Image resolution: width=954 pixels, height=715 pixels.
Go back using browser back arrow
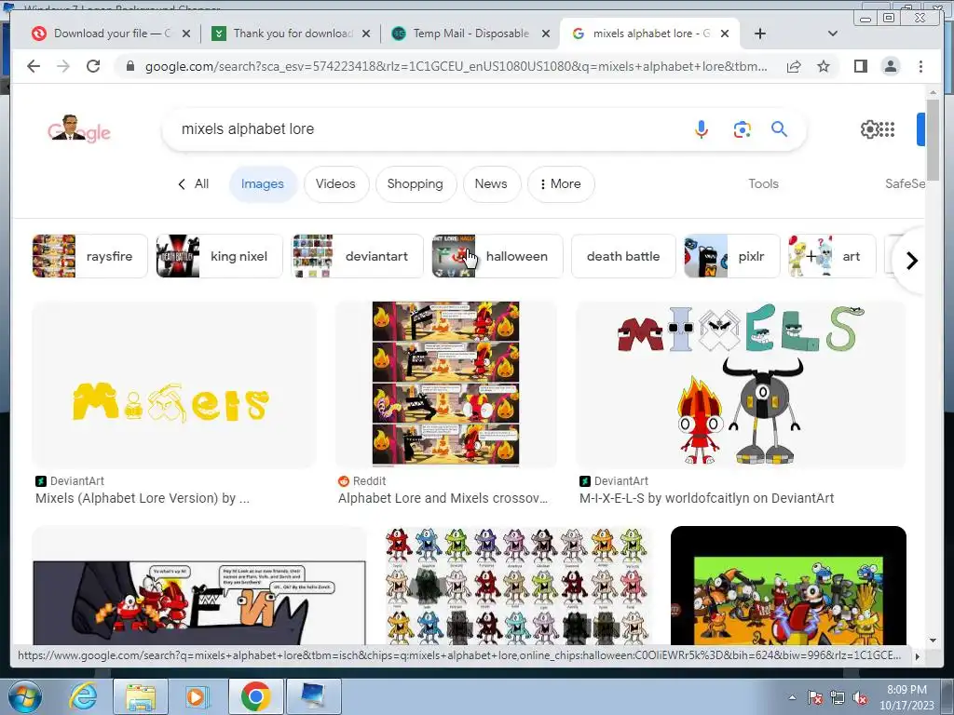[34, 66]
